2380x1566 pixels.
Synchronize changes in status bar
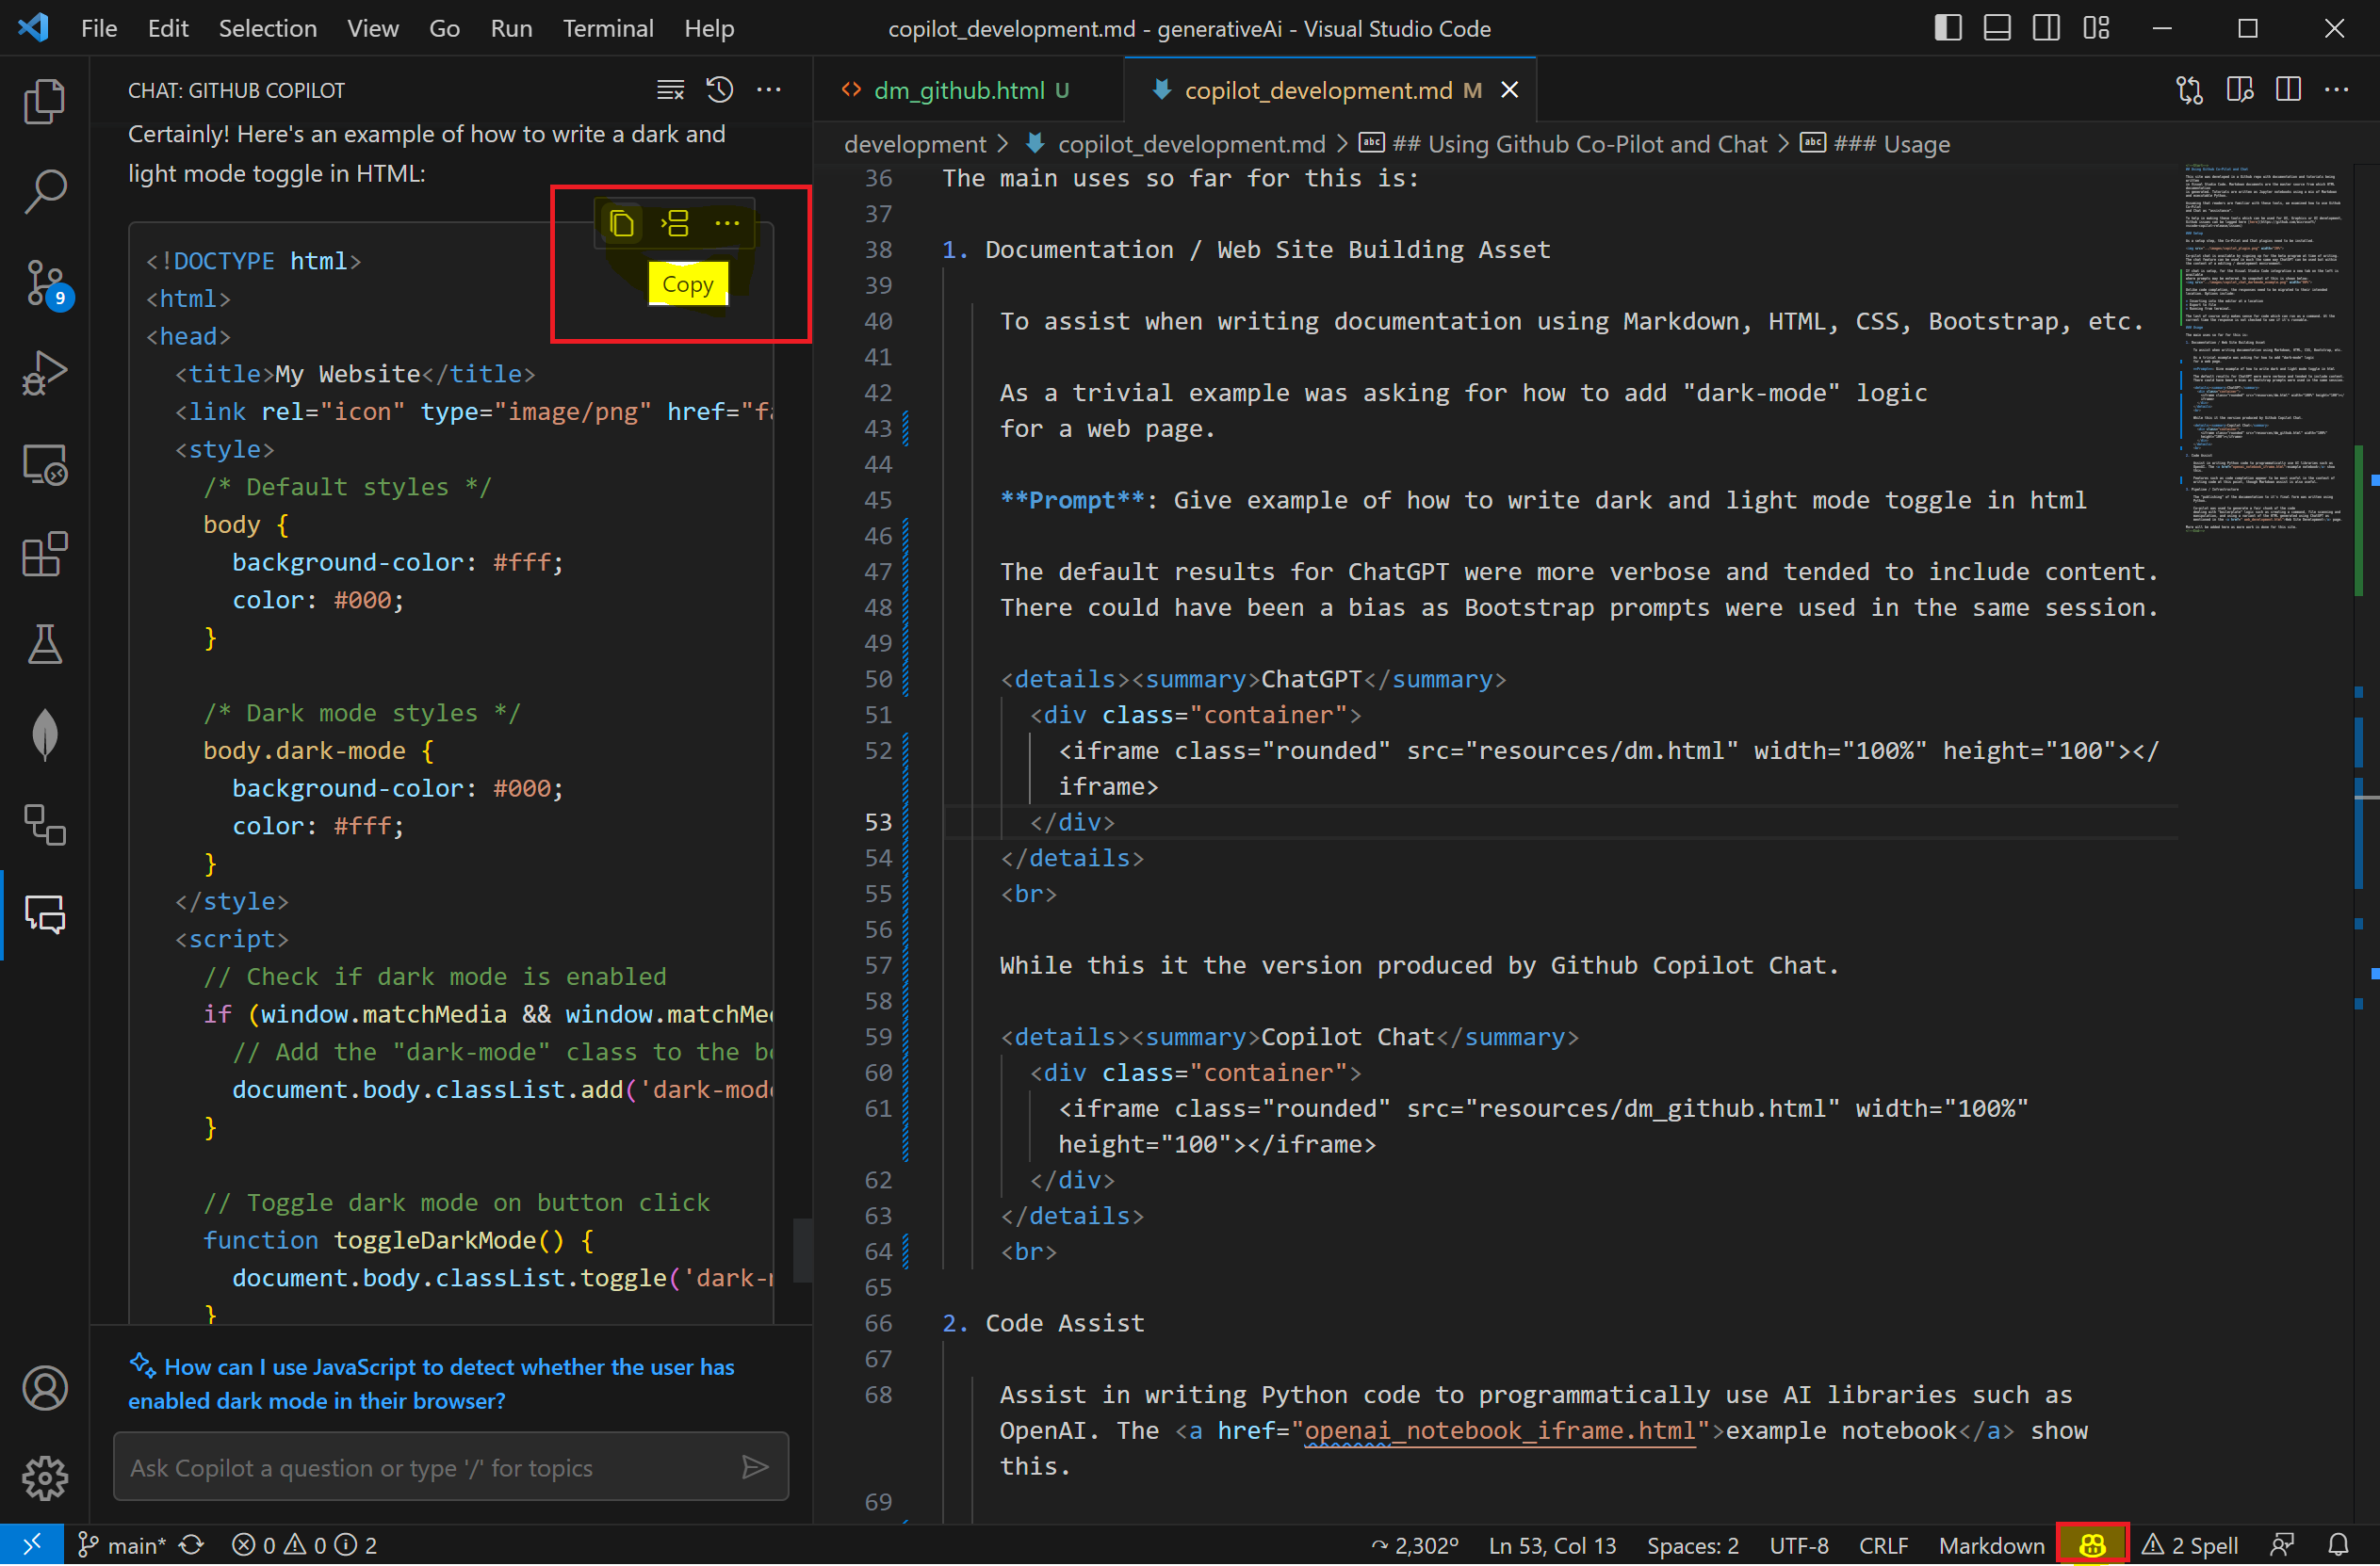[x=191, y=1546]
